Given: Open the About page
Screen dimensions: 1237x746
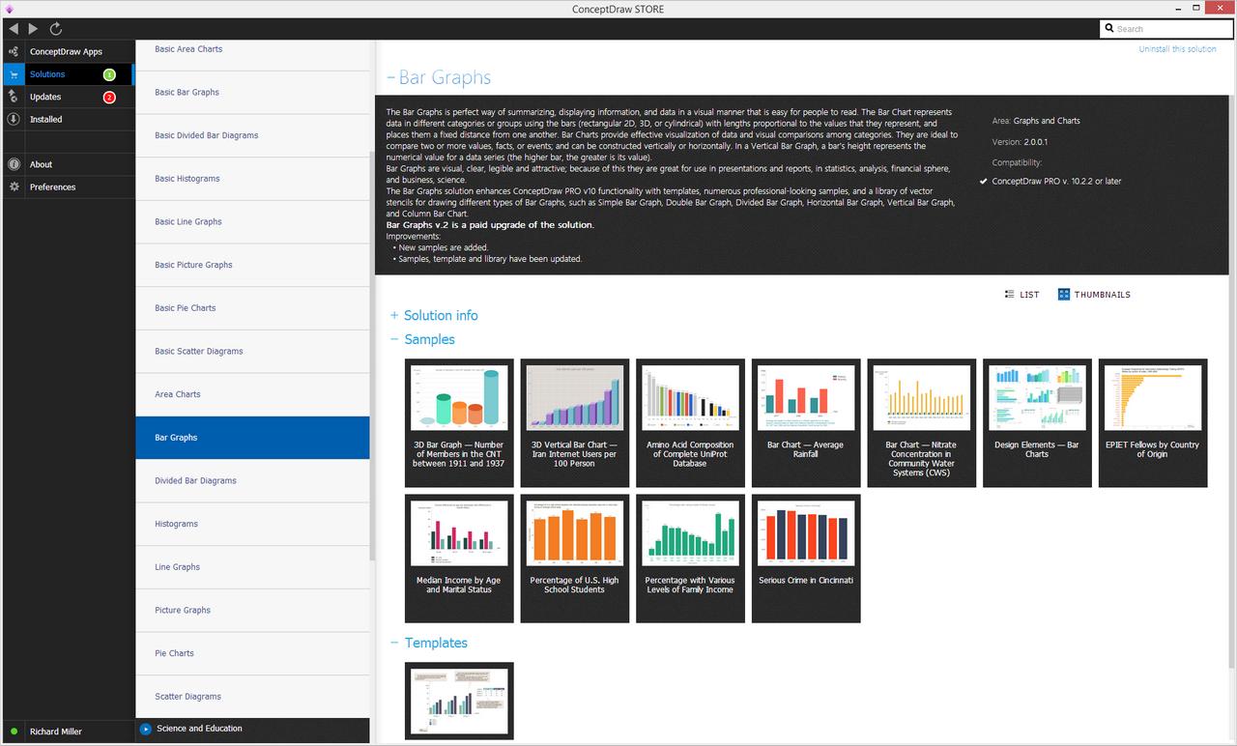Looking at the screenshot, I should [x=68, y=164].
